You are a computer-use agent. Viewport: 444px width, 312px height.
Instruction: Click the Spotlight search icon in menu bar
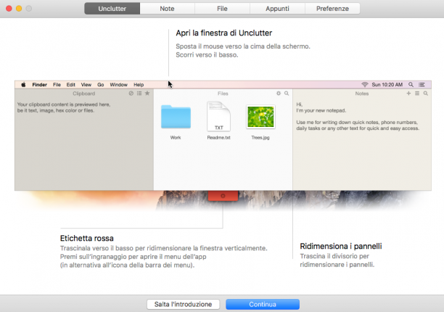411,85
